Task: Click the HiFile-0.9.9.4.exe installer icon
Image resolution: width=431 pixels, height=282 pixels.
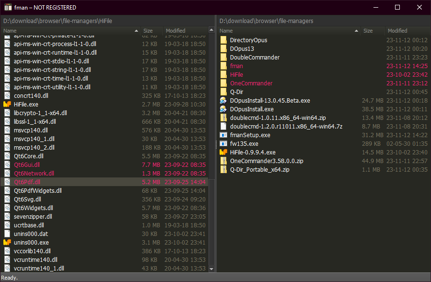Action: pos(223,153)
